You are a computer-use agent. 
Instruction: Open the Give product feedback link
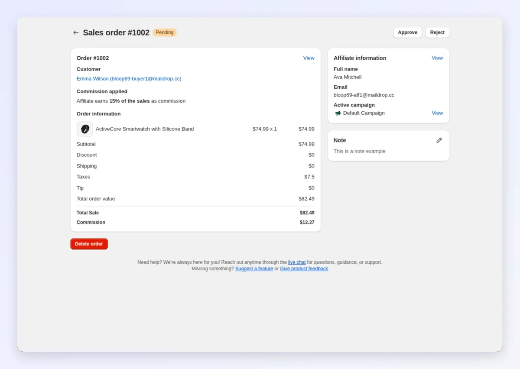(304, 269)
